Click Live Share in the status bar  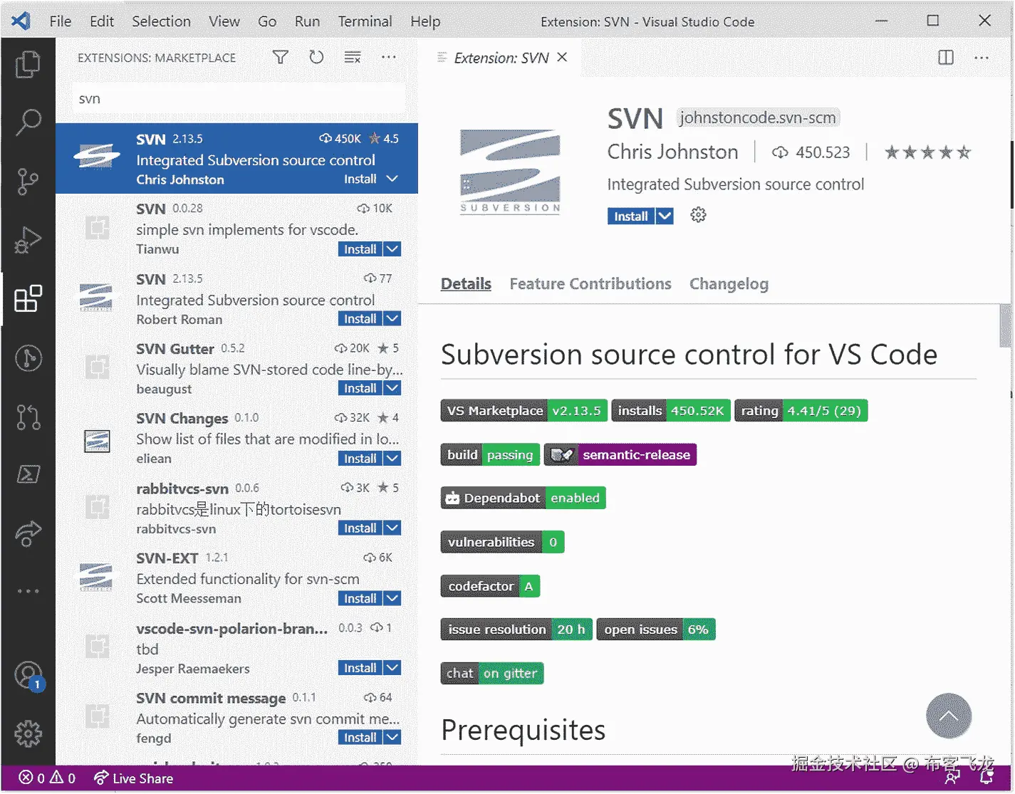coord(133,778)
